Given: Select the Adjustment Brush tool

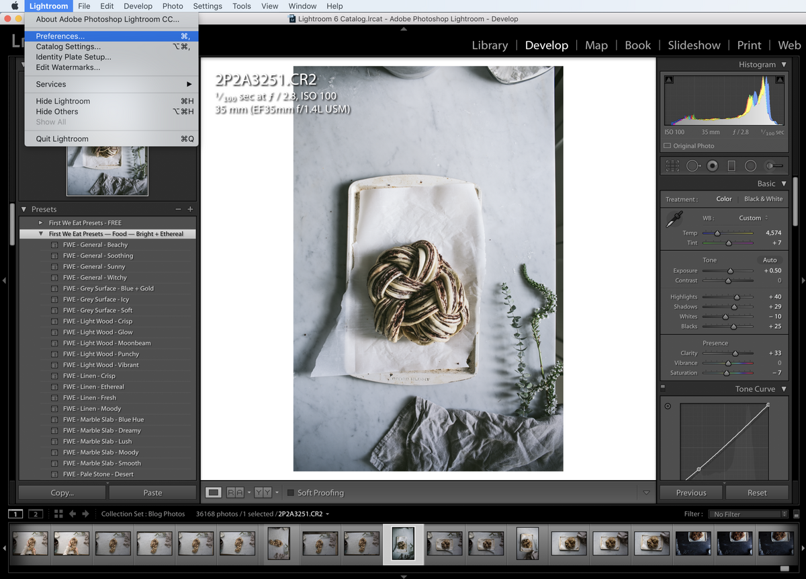Looking at the screenshot, I should (x=774, y=165).
